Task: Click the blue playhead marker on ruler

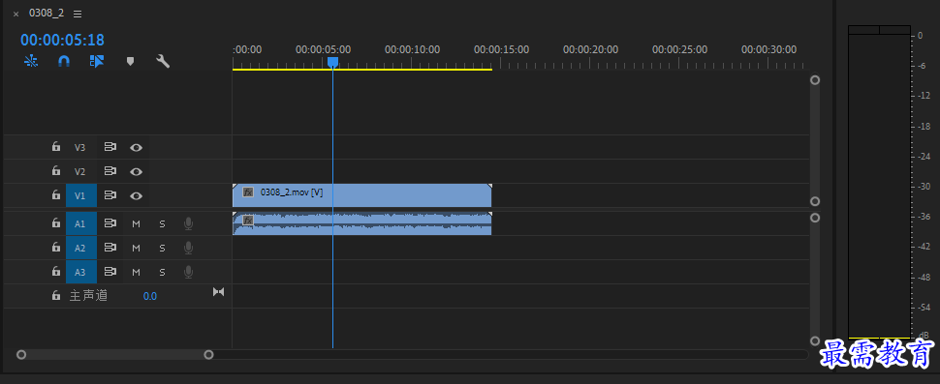Action: [332, 62]
